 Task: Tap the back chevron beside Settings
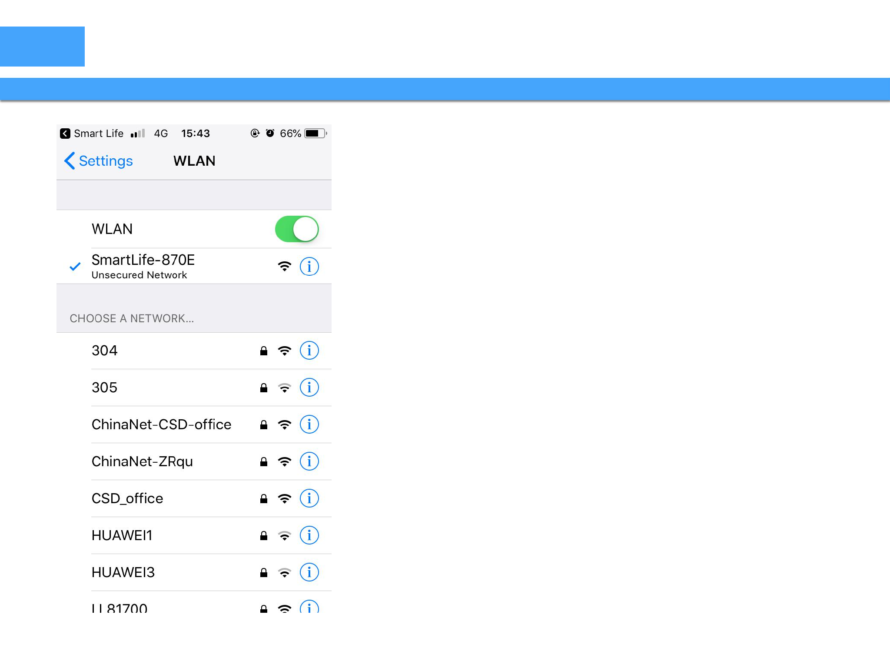tap(70, 161)
